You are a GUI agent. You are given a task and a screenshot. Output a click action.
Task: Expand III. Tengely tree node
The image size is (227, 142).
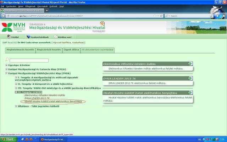pos(16,88)
